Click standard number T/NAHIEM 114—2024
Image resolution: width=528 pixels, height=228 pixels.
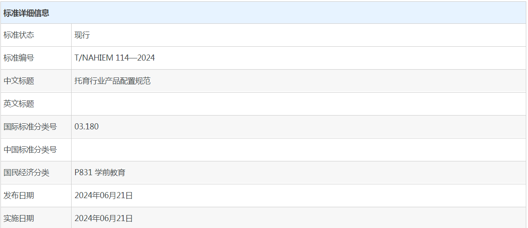(115, 58)
